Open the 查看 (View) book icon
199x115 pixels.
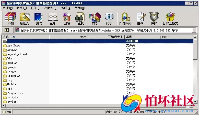click(x=53, y=19)
